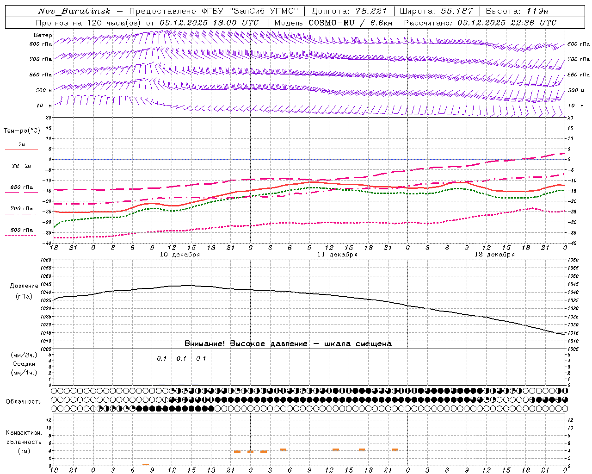Screen dimensions: 592x474
Task: Select the latitude value 'Широта: 55.187'
Action: click(x=436, y=11)
